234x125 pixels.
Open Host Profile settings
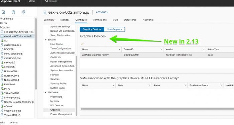[56, 44]
